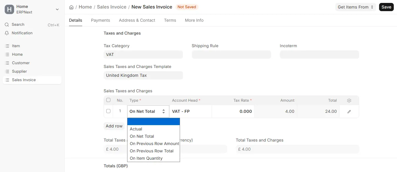
Task: Go to Sales Invoice in the breadcrumb
Action: [112, 7]
